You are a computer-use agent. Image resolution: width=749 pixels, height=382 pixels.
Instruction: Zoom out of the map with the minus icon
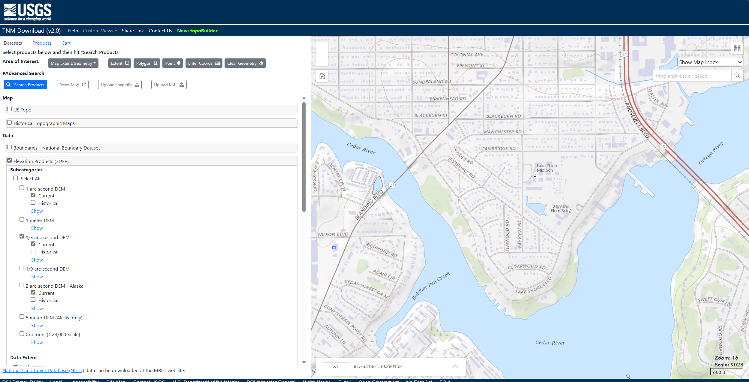click(x=322, y=60)
